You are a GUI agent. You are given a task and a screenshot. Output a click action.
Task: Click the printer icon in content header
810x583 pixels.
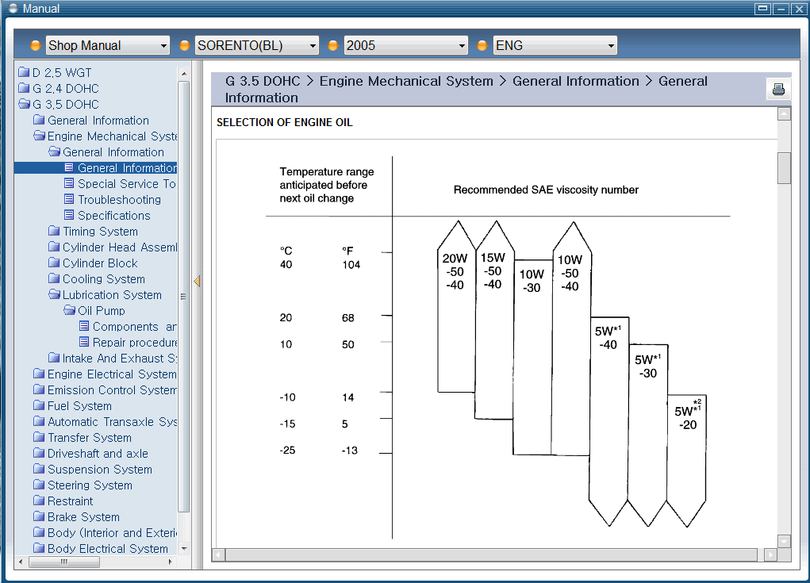click(x=778, y=89)
